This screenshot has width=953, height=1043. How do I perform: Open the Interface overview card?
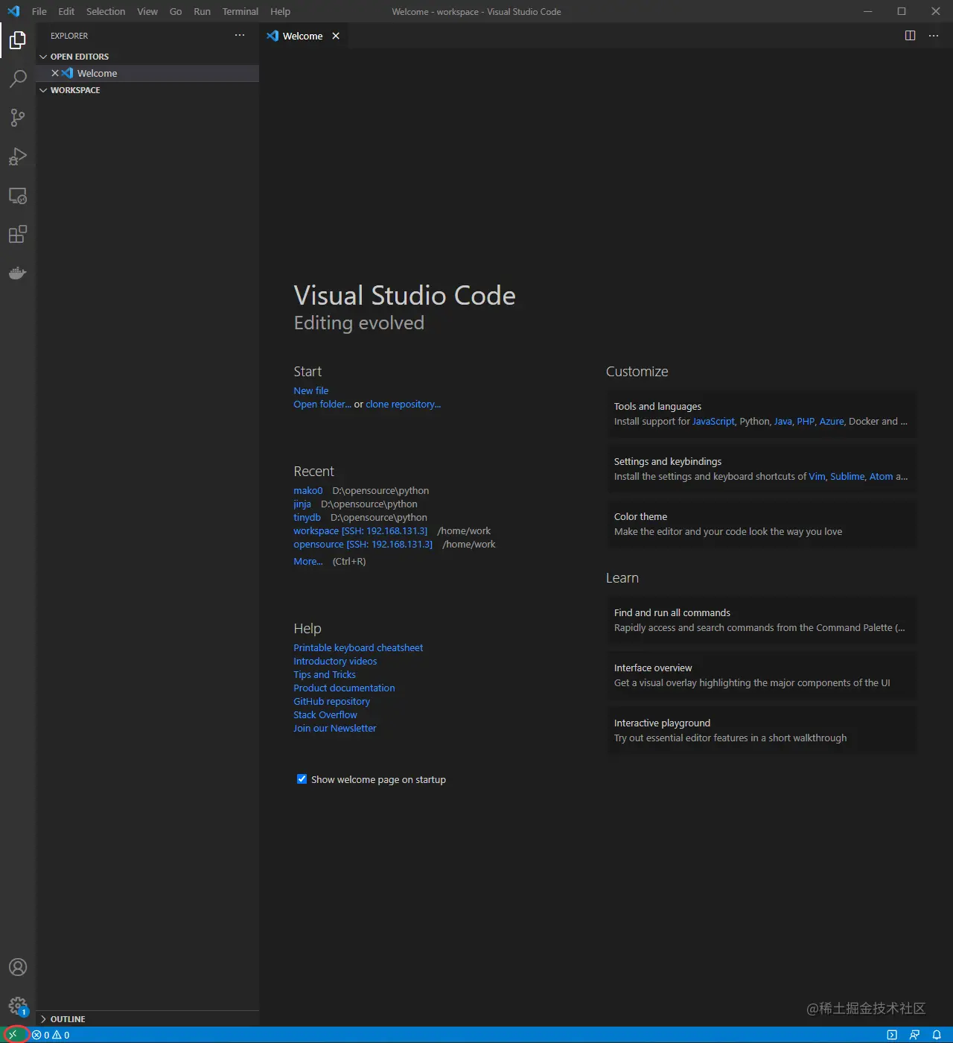pos(762,675)
